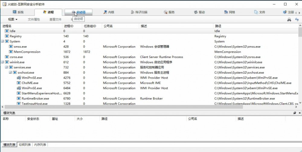Click the refresh arrows icon
This screenshot has width=302, height=152.
pos(297,19)
